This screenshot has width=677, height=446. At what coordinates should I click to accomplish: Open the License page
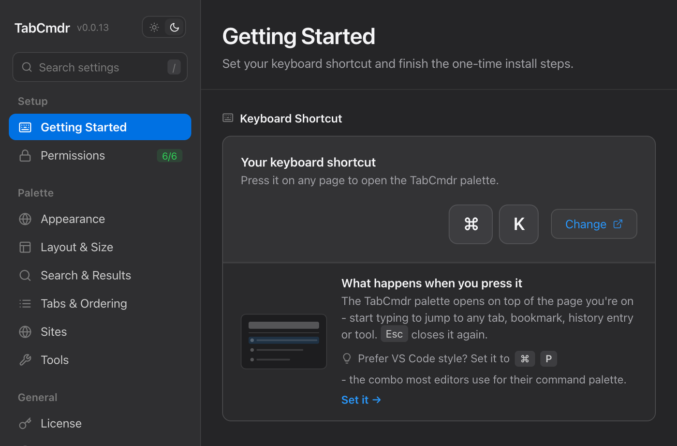pyautogui.click(x=100, y=424)
